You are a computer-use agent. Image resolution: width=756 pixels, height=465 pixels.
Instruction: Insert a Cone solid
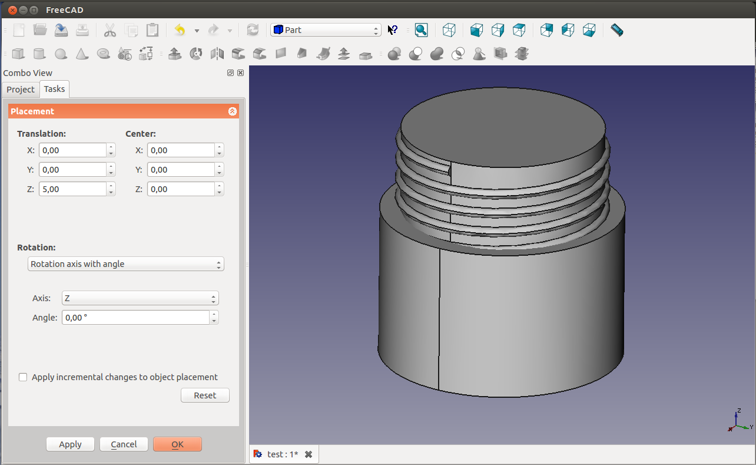point(82,54)
